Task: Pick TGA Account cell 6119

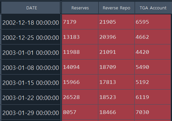Action: 153,97
